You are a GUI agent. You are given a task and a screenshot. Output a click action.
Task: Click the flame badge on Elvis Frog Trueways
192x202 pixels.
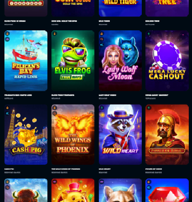55,34
